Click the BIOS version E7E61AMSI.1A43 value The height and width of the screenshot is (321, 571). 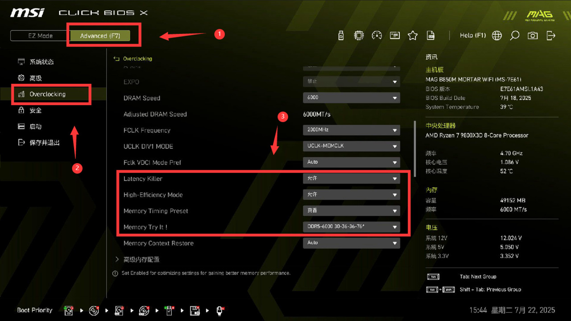pyautogui.click(x=521, y=89)
